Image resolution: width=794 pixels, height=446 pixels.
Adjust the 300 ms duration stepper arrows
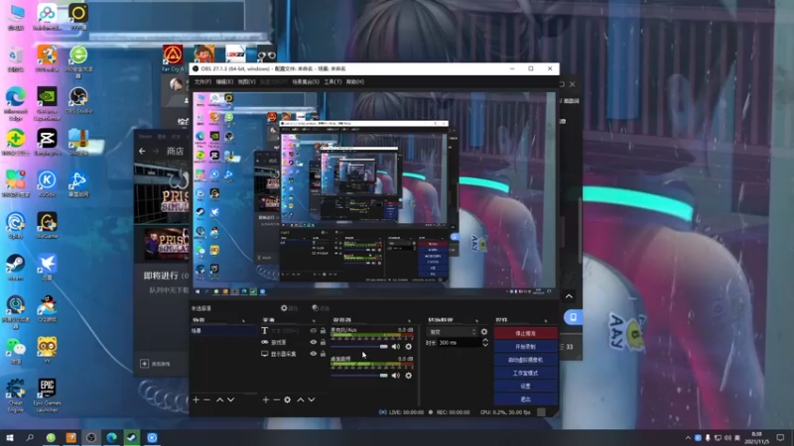[485, 342]
